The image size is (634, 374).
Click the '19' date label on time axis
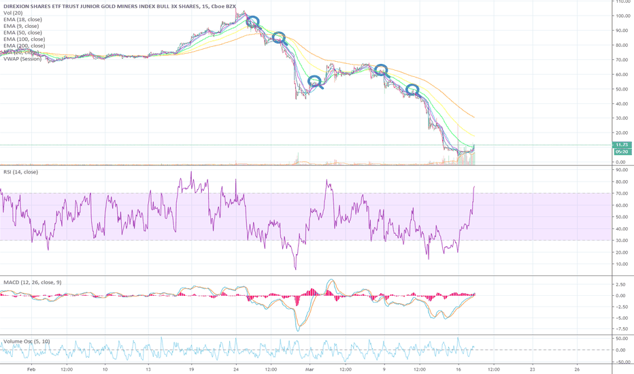tap(191, 369)
